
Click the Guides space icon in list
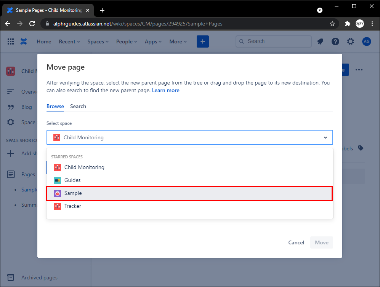pos(58,180)
